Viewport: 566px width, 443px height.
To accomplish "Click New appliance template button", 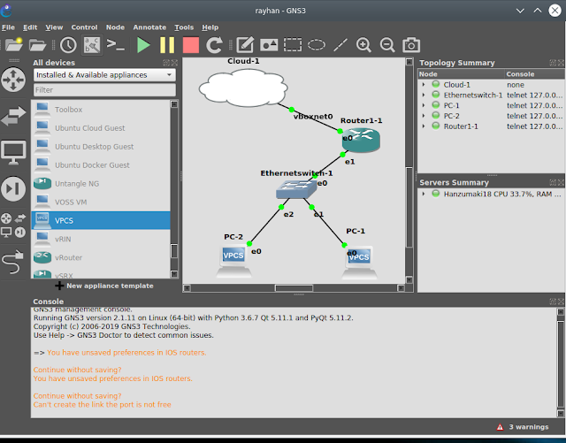I will tap(104, 286).
